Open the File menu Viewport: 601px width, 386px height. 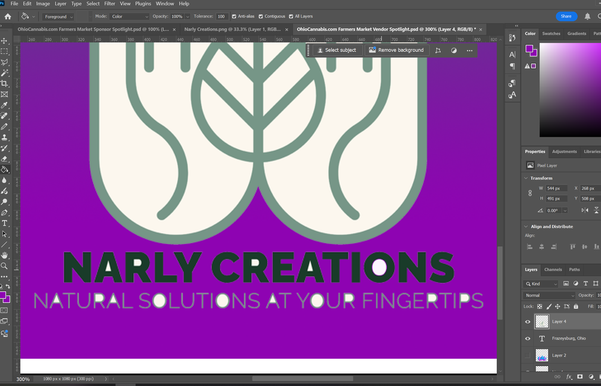pyautogui.click(x=14, y=4)
